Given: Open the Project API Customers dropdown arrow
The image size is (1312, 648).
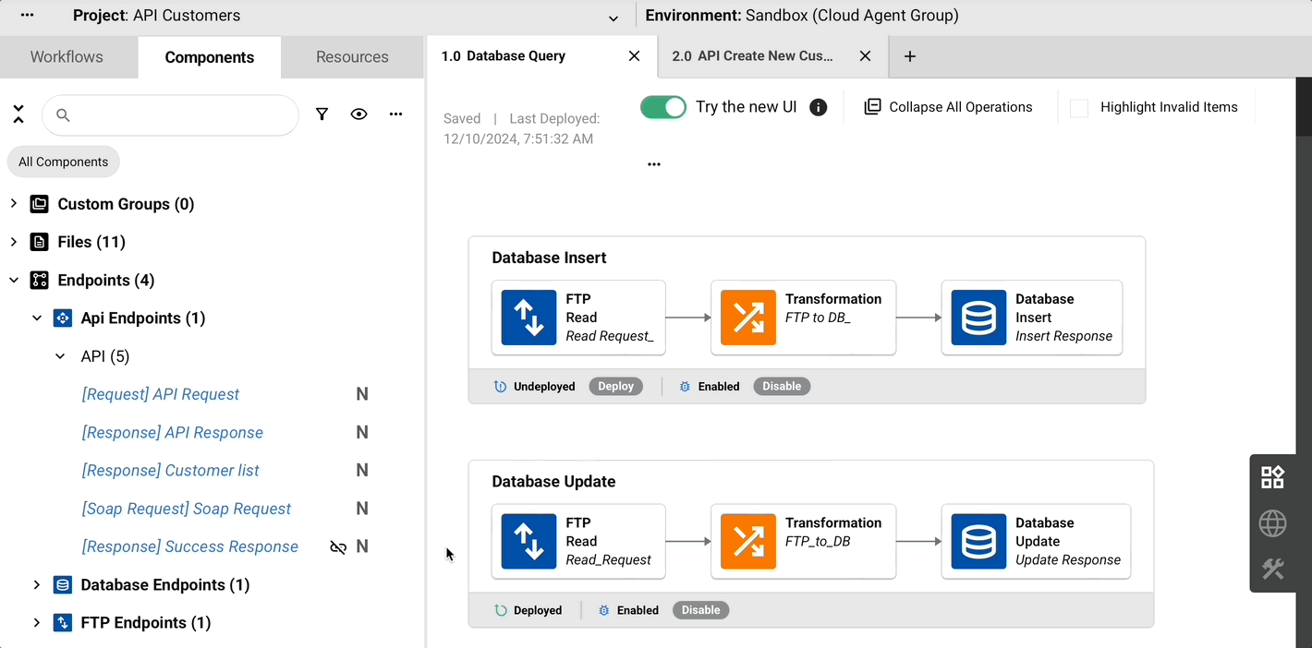Looking at the screenshot, I should click(613, 18).
